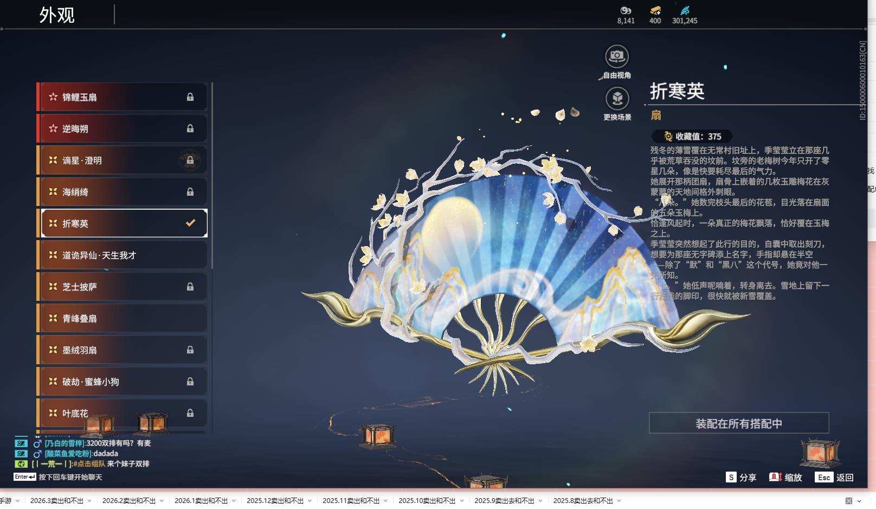Click the 自由视角 camera icon
Image resolution: width=876 pixels, height=509 pixels.
(616, 55)
